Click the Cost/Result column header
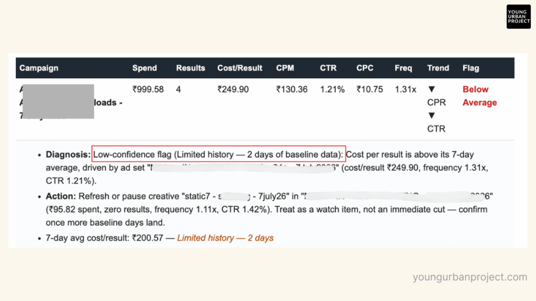This screenshot has height=301, width=536. click(240, 68)
